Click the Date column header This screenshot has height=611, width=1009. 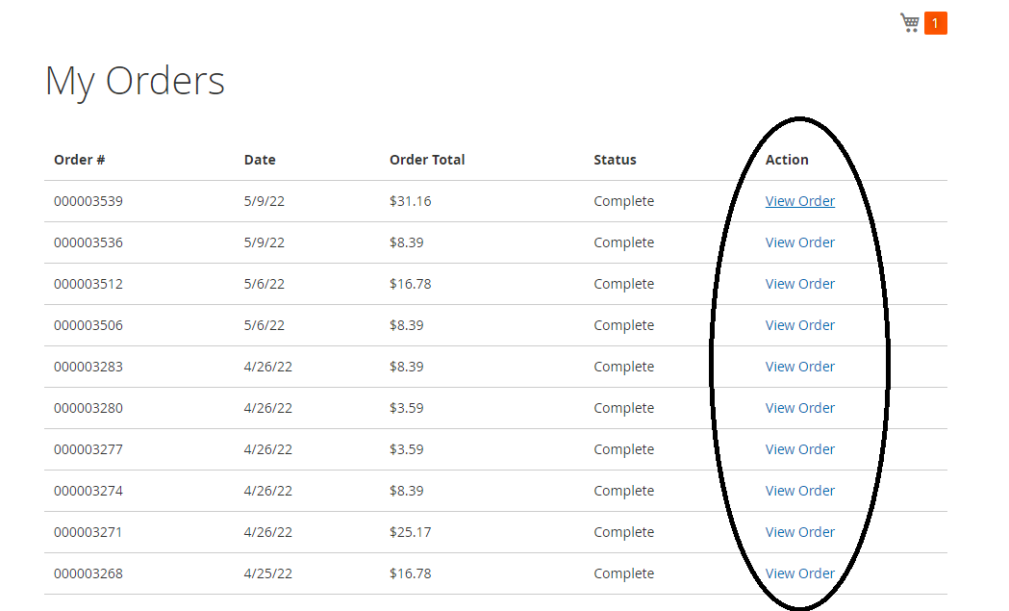pos(260,160)
